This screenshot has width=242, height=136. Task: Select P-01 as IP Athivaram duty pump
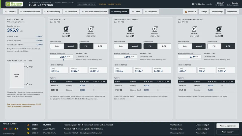(x=215, y=46)
